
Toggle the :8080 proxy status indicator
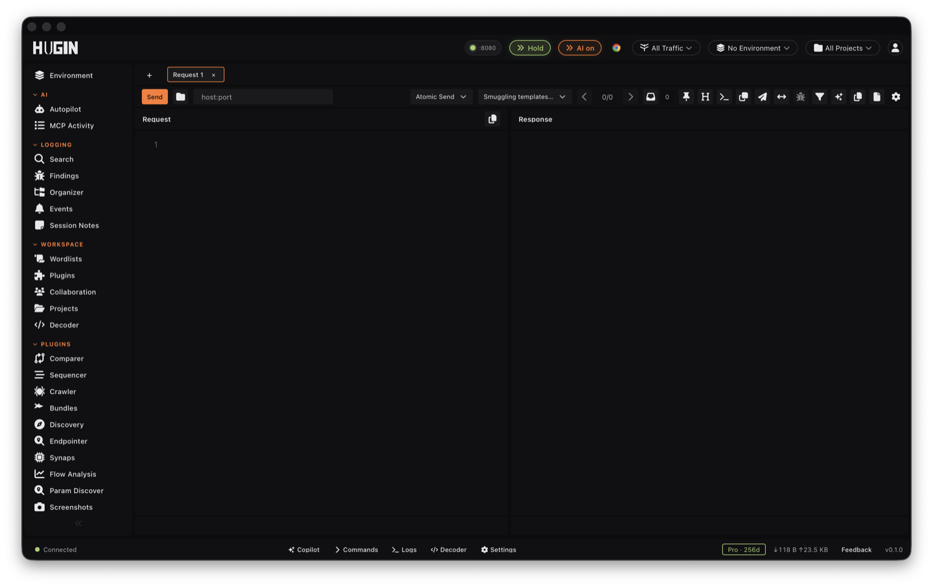[483, 48]
